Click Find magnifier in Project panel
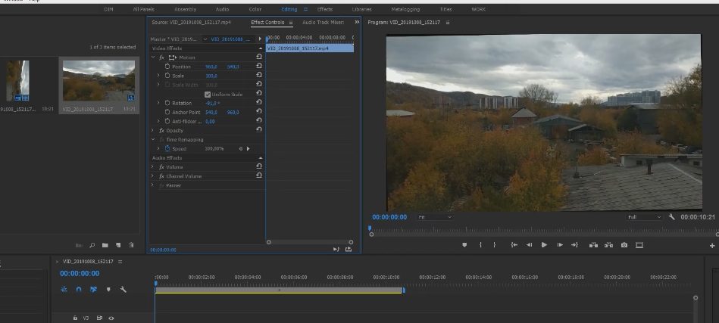 coord(92,245)
